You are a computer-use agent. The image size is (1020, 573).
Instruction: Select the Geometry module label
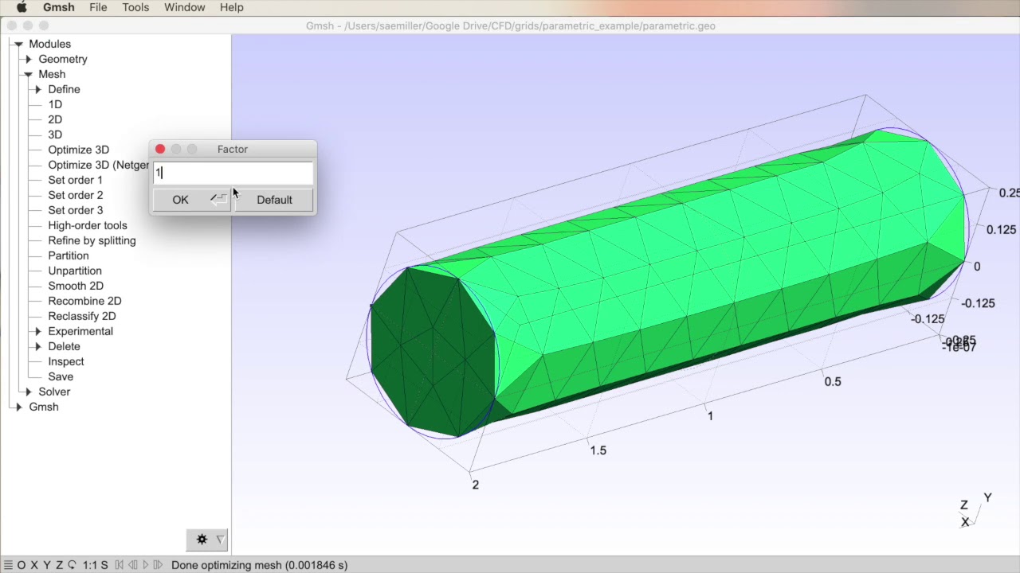coord(63,59)
